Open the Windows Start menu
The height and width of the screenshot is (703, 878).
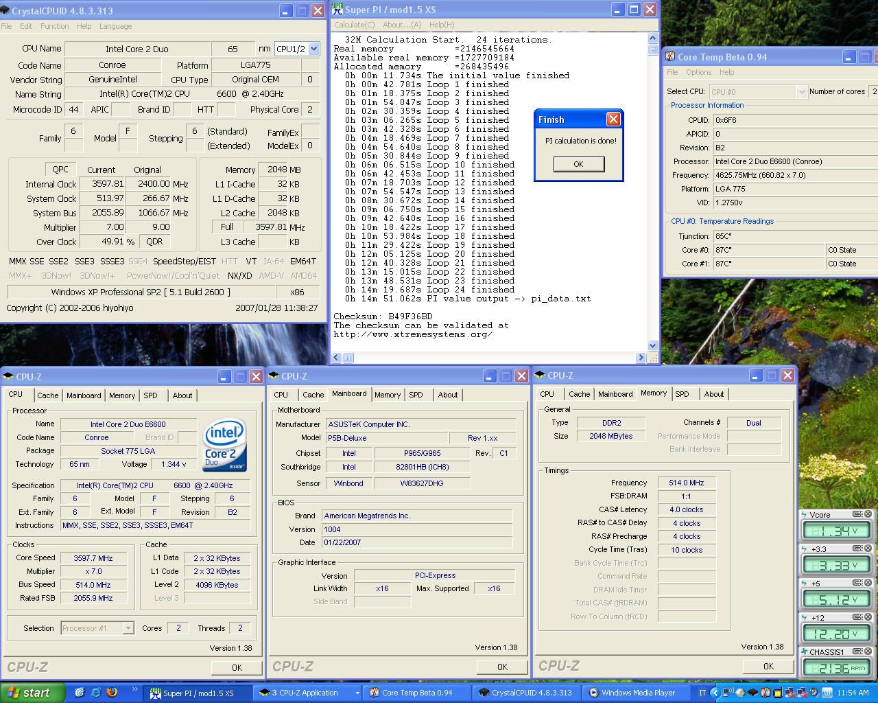[x=33, y=693]
